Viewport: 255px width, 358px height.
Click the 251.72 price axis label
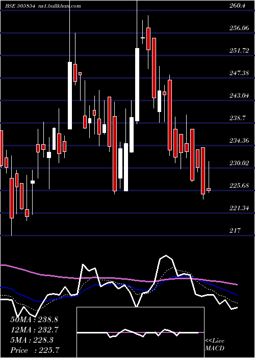(x=239, y=51)
